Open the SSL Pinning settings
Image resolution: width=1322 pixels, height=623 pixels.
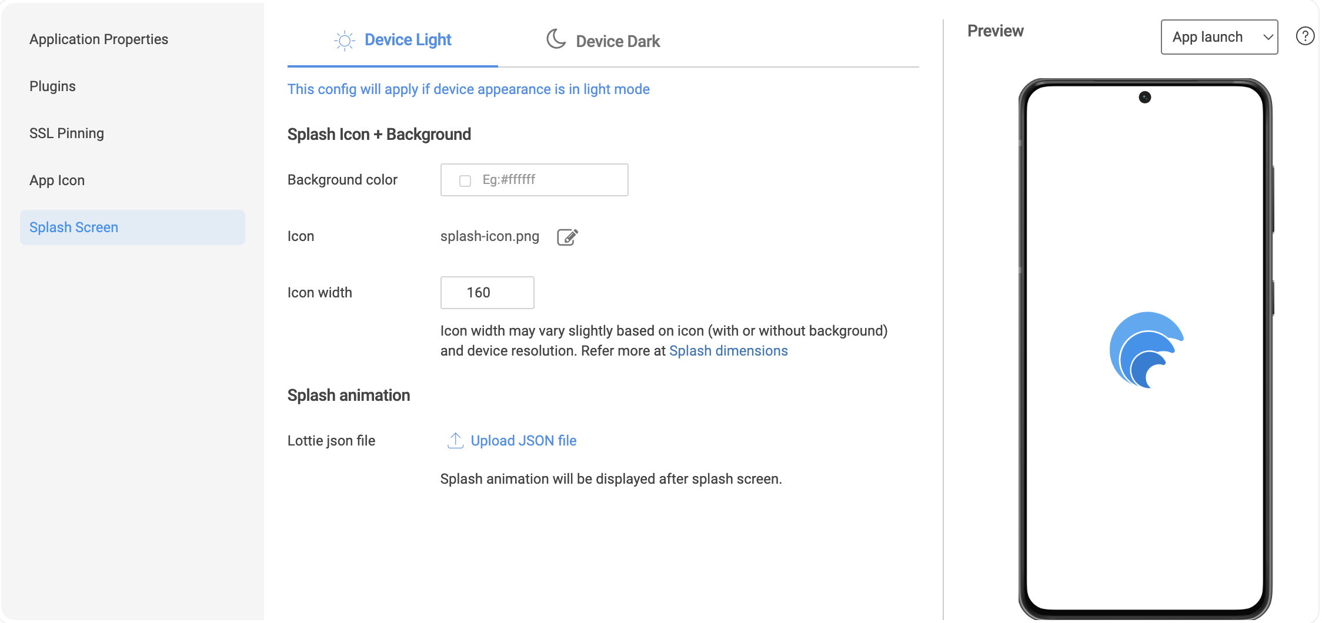(66, 133)
